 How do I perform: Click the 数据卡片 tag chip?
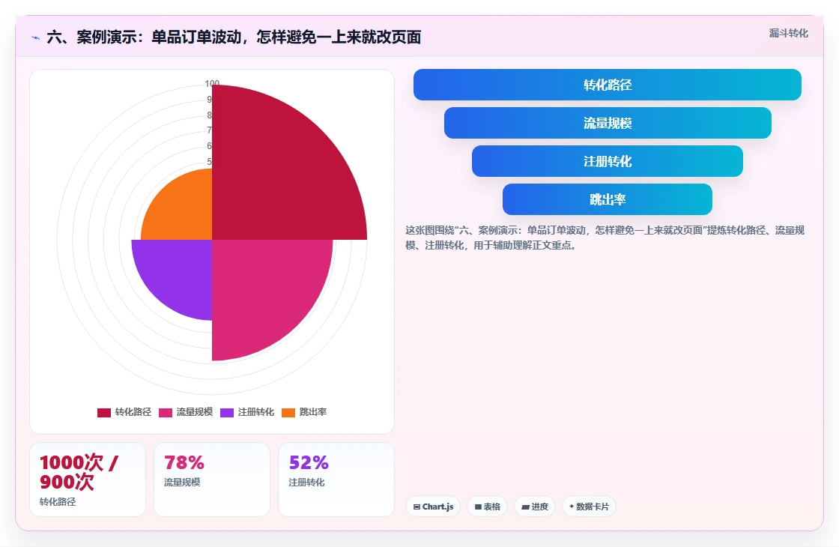click(x=589, y=507)
